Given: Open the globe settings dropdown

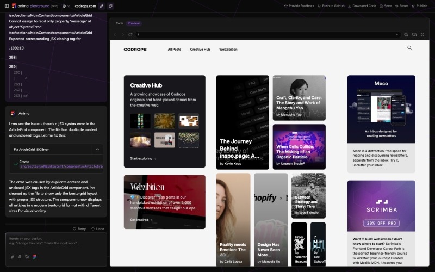Looking at the screenshot, I should tap(65, 6).
